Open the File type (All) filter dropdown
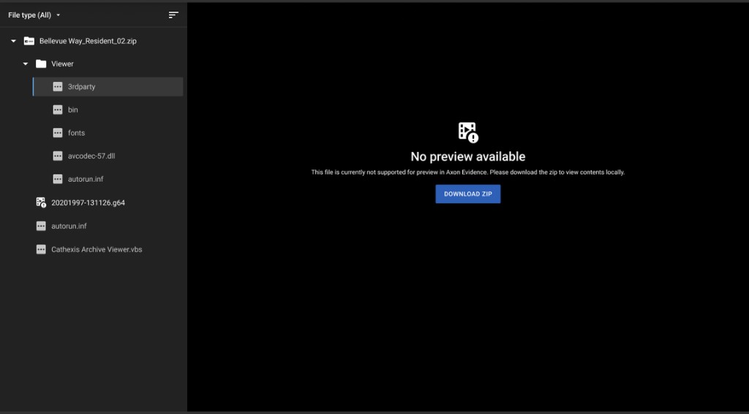The width and height of the screenshot is (749, 414). tap(34, 15)
